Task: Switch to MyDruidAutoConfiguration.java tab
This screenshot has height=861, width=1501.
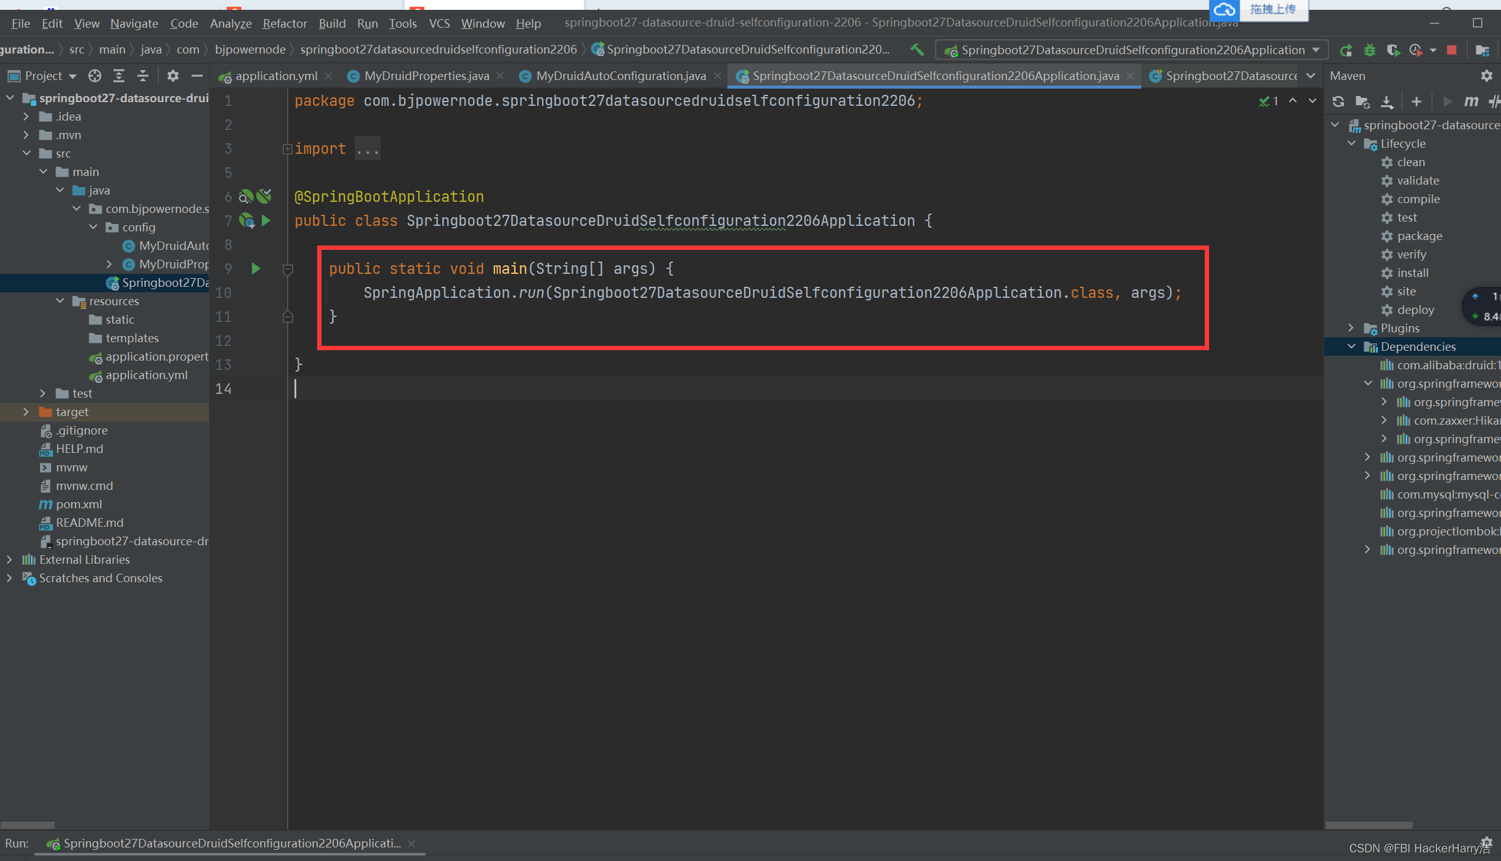Action: tap(621, 76)
